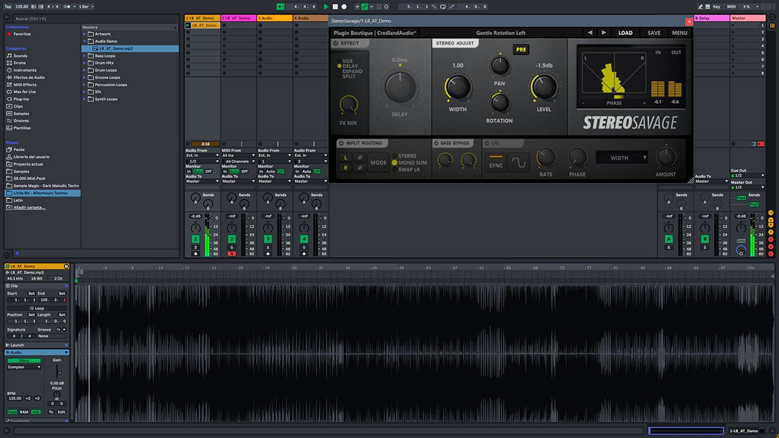Stop playback with the white square button
This screenshot has width=779, height=438.
(x=335, y=6)
